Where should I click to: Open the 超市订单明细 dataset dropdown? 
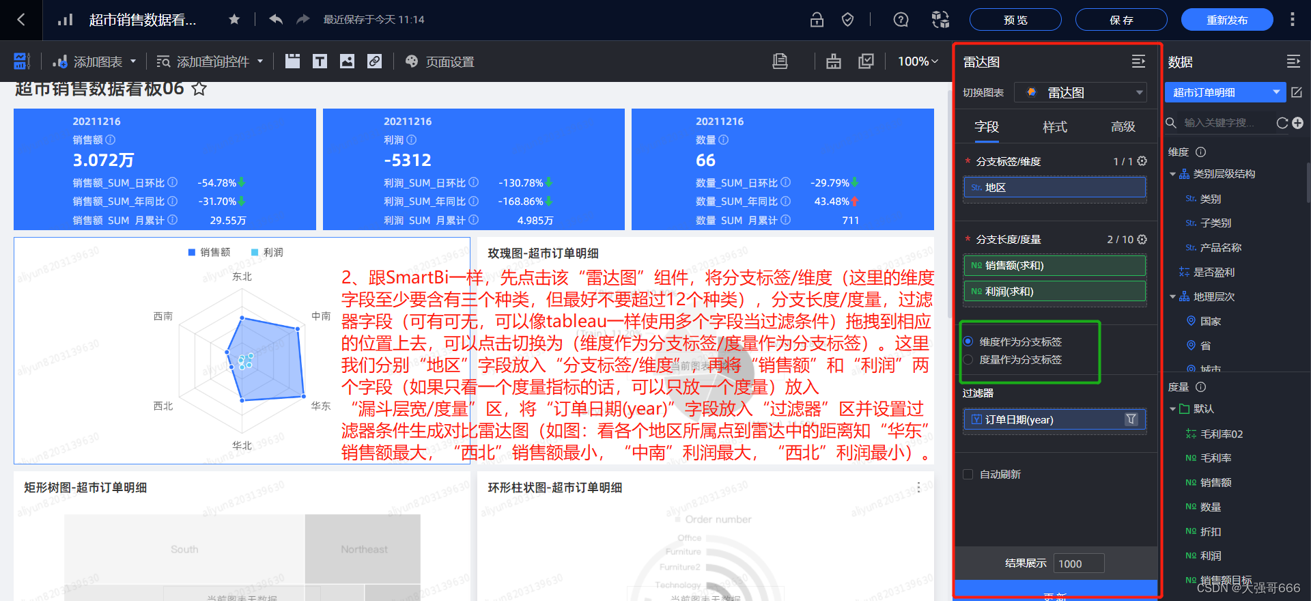pyautogui.click(x=1225, y=92)
